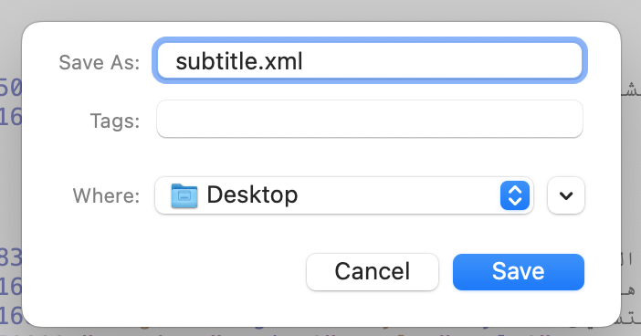Place cursor in the subtitle.xml filename text
641x336 pixels.
[239, 61]
